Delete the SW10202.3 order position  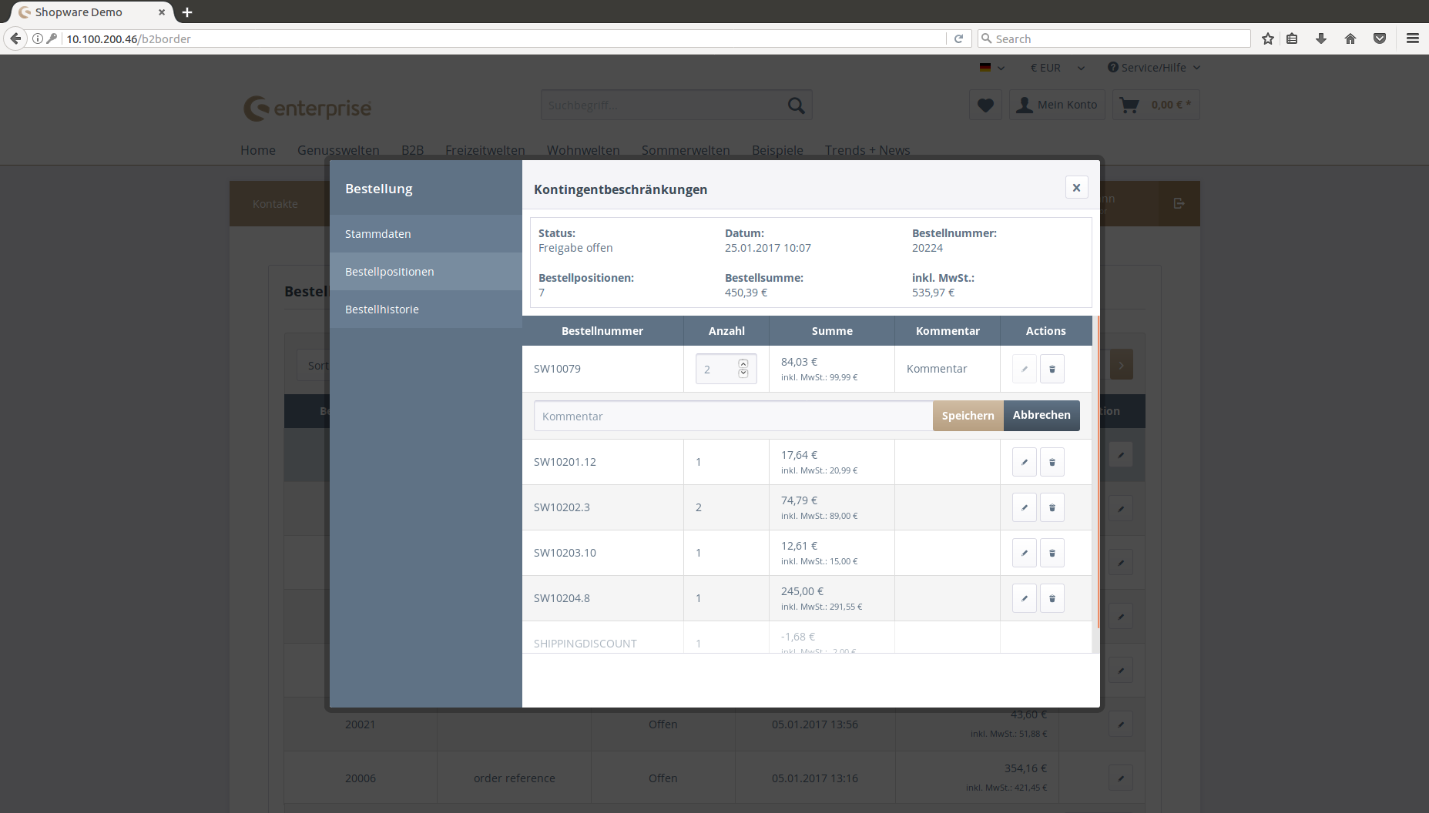click(x=1052, y=507)
